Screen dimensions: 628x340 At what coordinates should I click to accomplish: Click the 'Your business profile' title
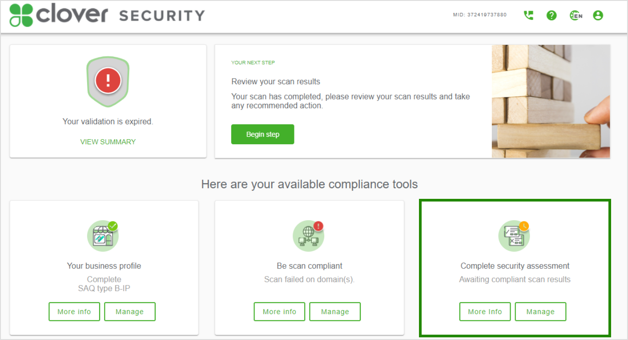coord(104,266)
